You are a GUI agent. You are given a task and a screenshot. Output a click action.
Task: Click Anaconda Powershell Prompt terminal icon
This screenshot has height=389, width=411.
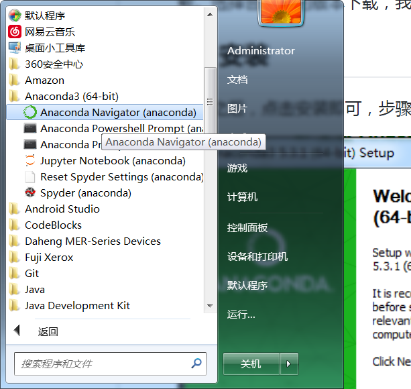30,129
